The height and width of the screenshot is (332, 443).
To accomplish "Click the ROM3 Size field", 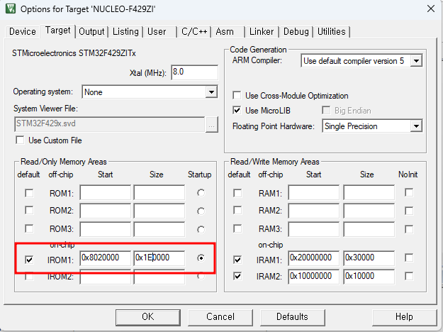I will tap(159, 229).
